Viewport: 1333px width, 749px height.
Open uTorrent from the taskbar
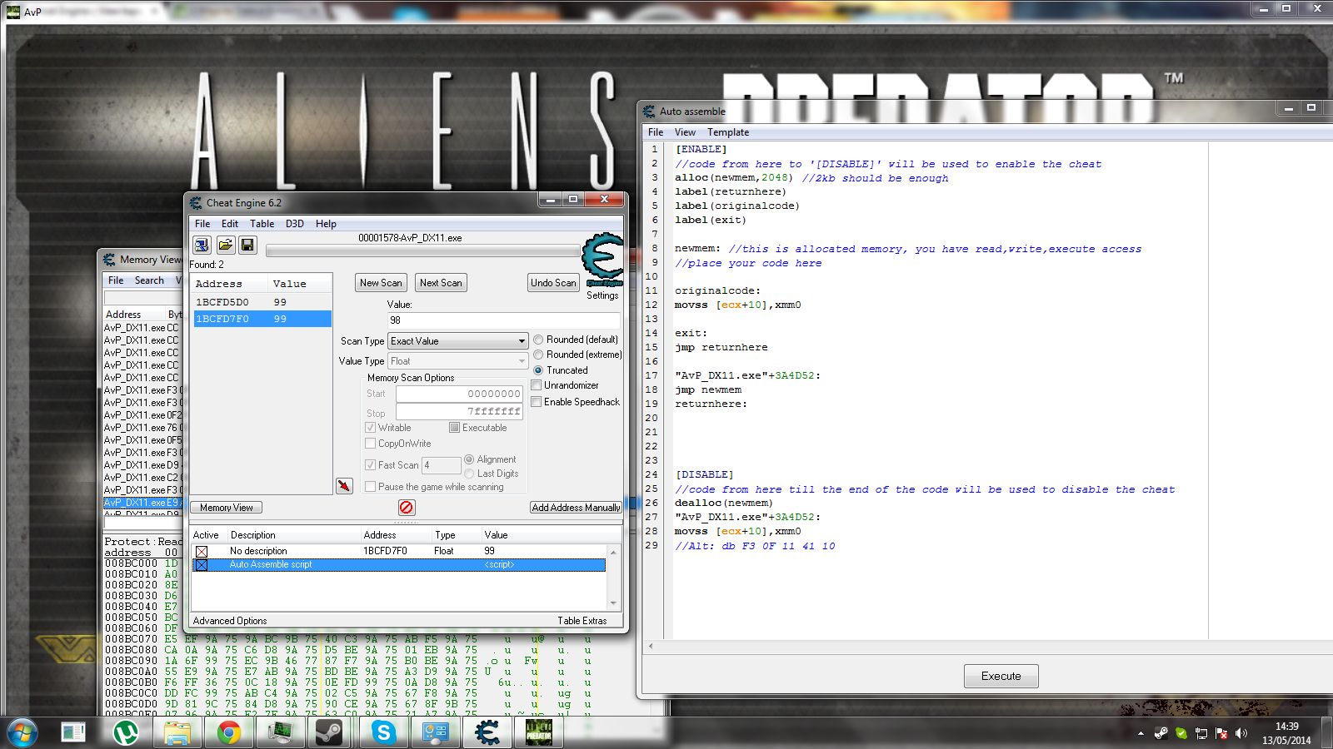click(126, 732)
